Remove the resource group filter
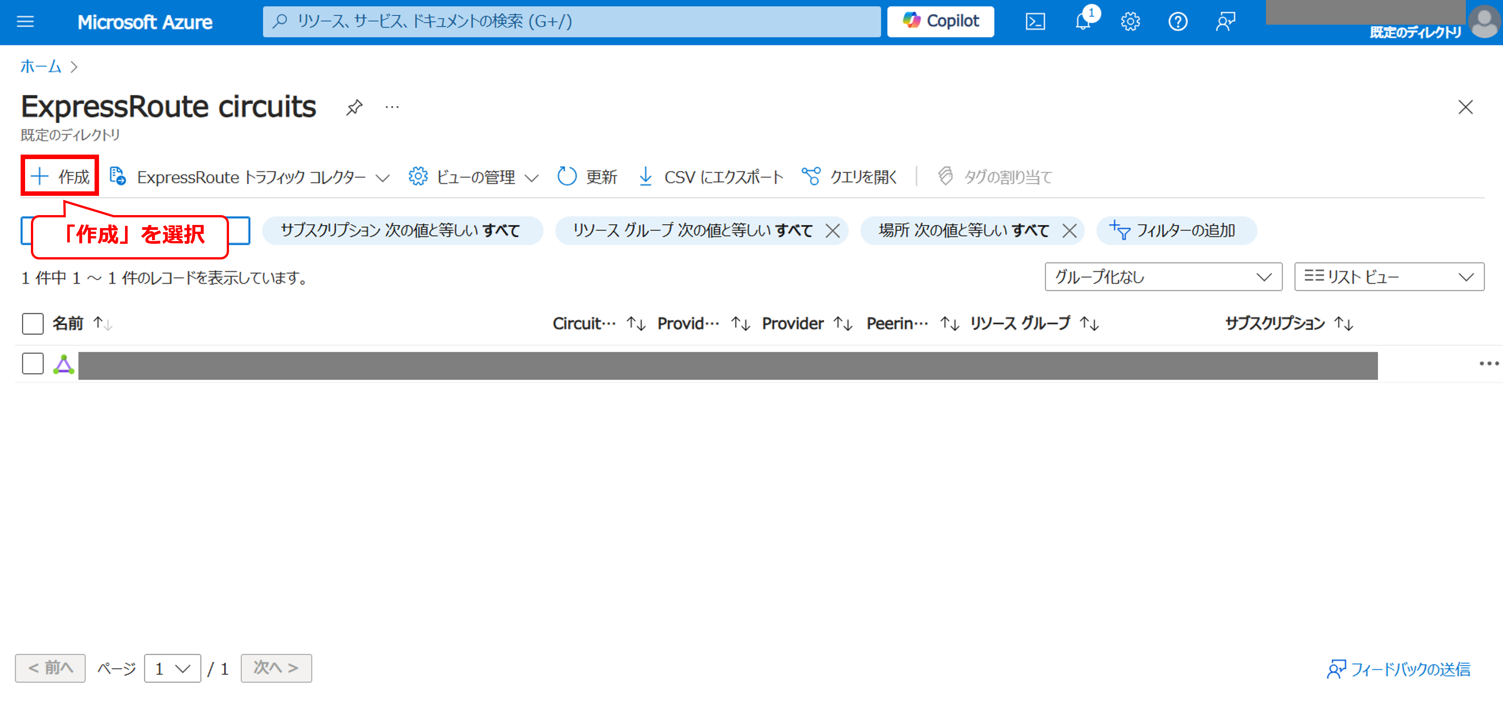This screenshot has height=704, width=1503. pyautogui.click(x=833, y=231)
